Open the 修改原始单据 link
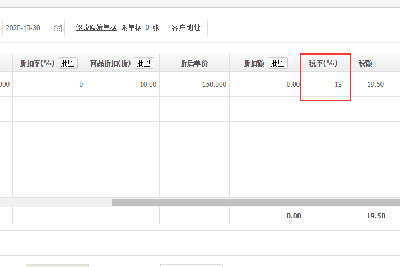 (96, 27)
